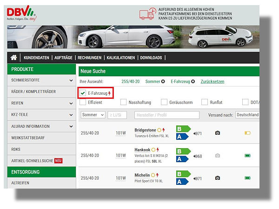Check the Geräuscharm filter
Screen dimensions: 279x209
[164, 102]
